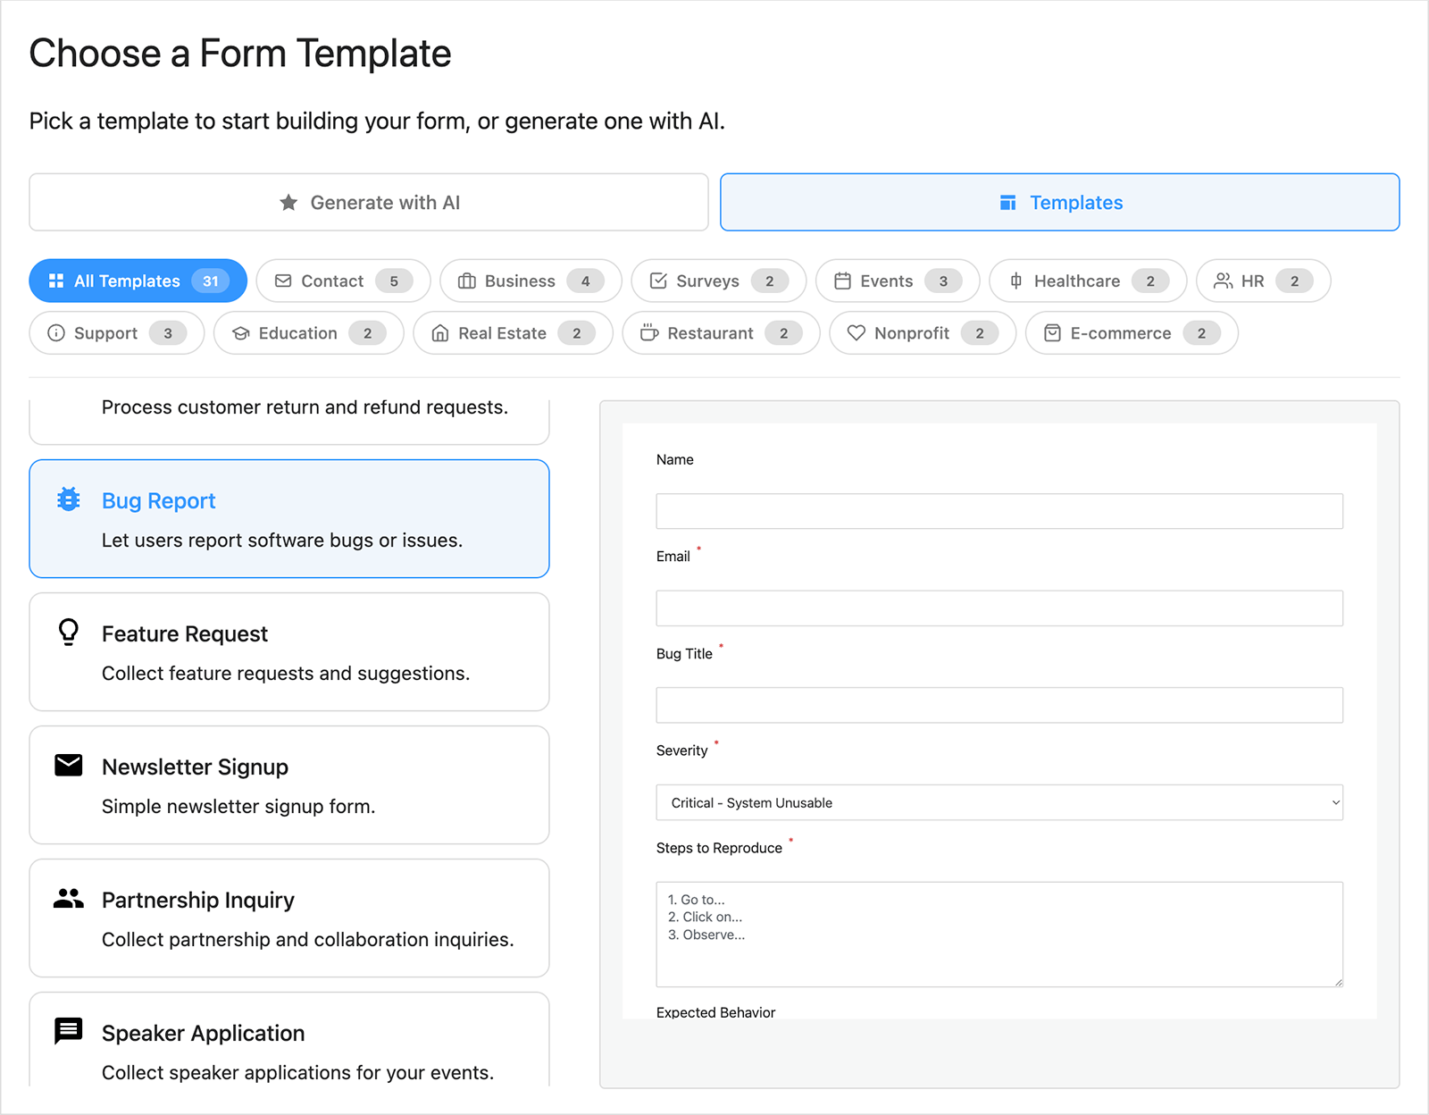Select the Feature Request template
1429x1115 pixels.
(288, 652)
